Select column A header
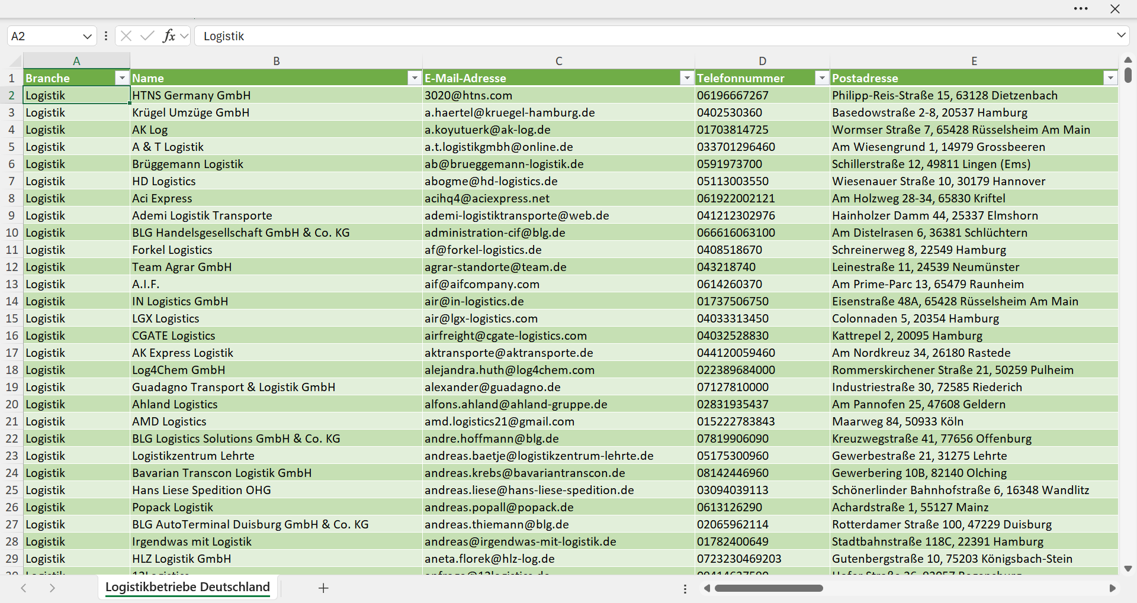 (x=76, y=61)
